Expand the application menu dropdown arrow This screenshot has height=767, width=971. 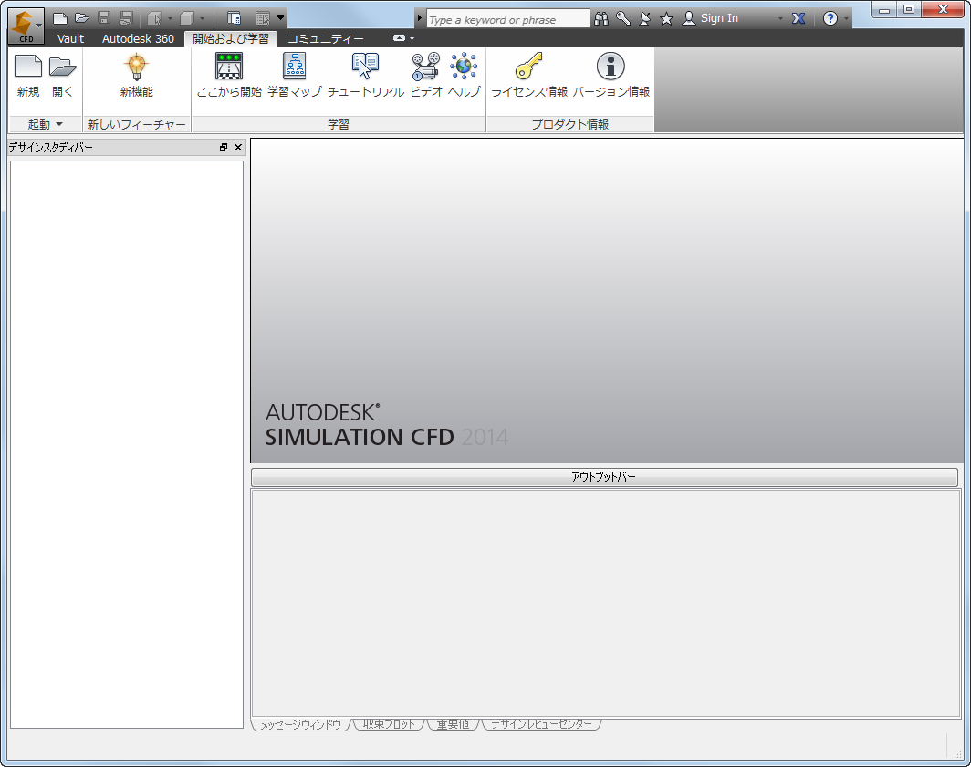point(39,26)
